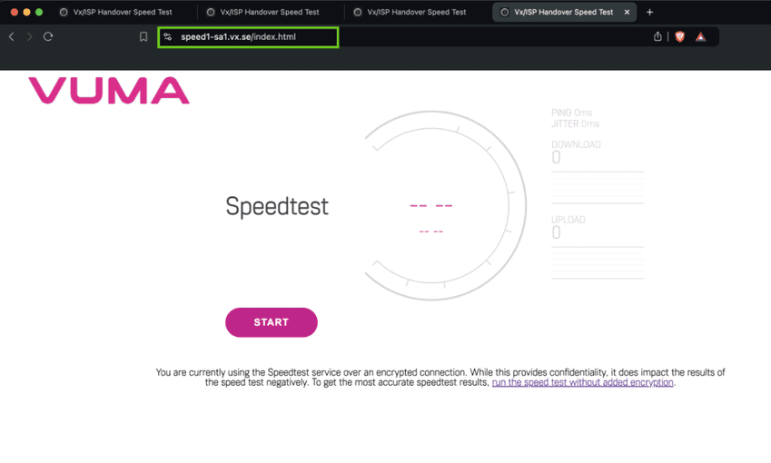Viewport: 771px width, 463px height.
Task: Click the VUMA logo
Action: pyautogui.click(x=109, y=91)
